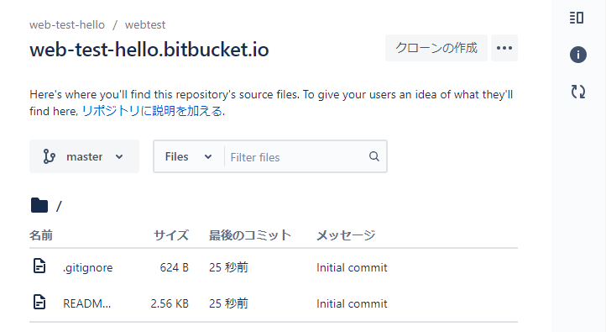The height and width of the screenshot is (332, 606).
Task: Click the メッセージ column header
Action: click(x=346, y=235)
